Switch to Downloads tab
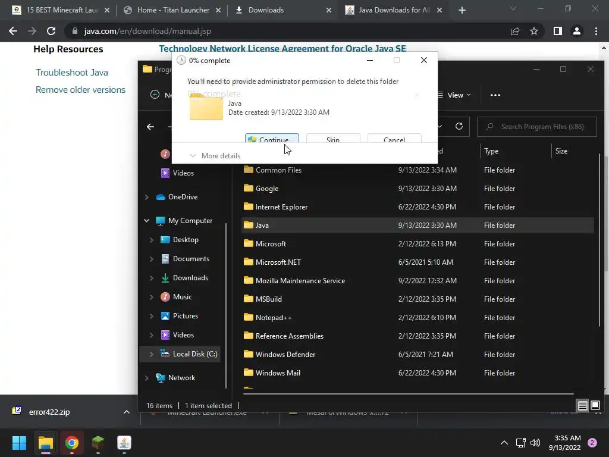The image size is (609, 457). click(x=284, y=10)
